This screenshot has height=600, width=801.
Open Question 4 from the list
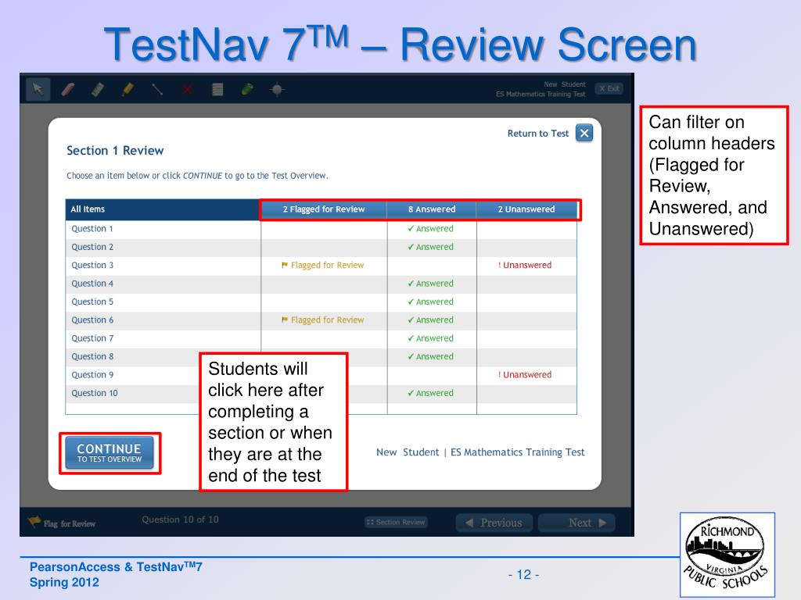92,284
